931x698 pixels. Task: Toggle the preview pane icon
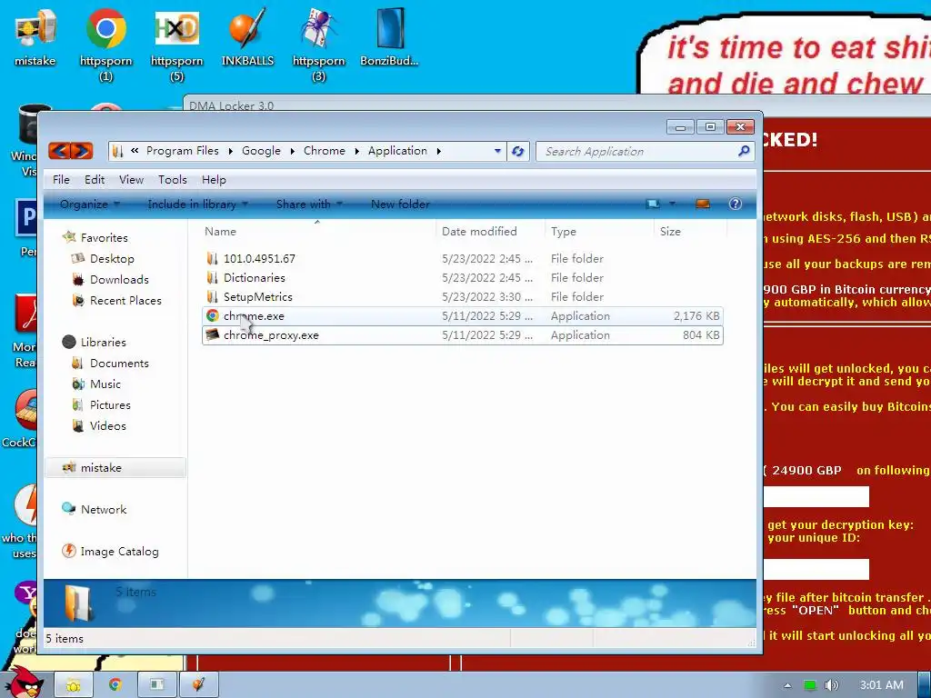pos(703,204)
